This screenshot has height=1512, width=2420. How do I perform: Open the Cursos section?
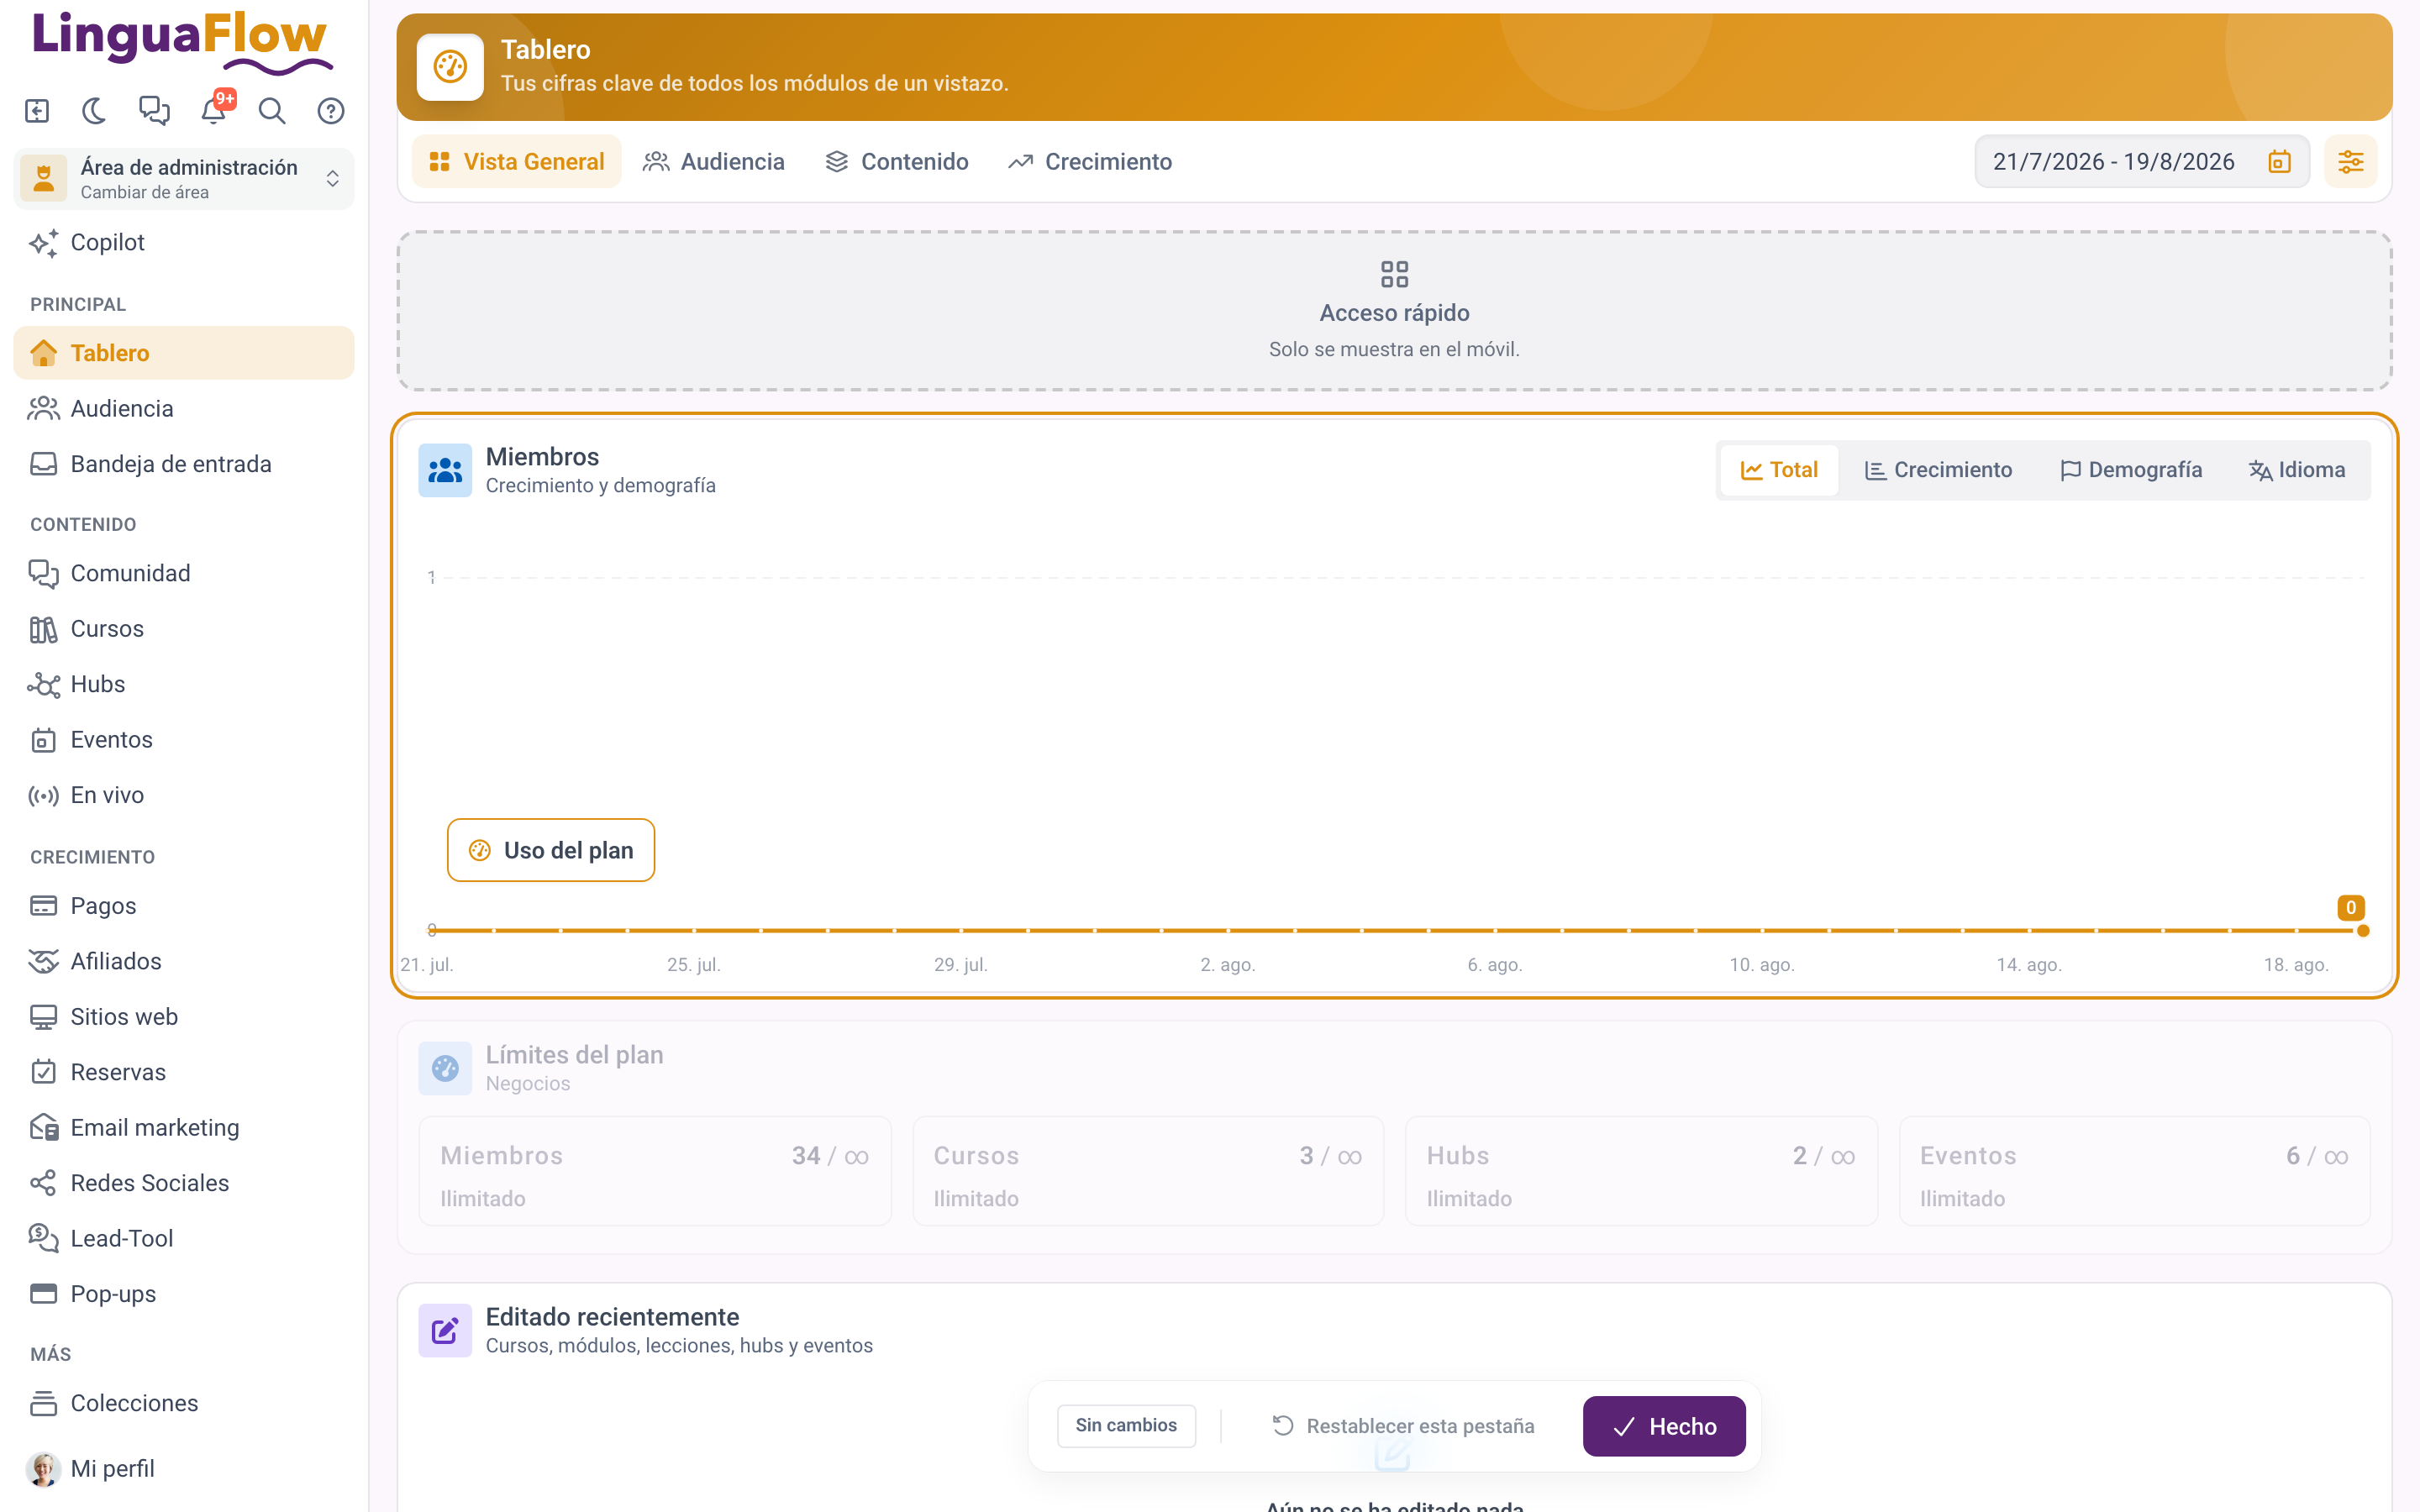[184, 628]
